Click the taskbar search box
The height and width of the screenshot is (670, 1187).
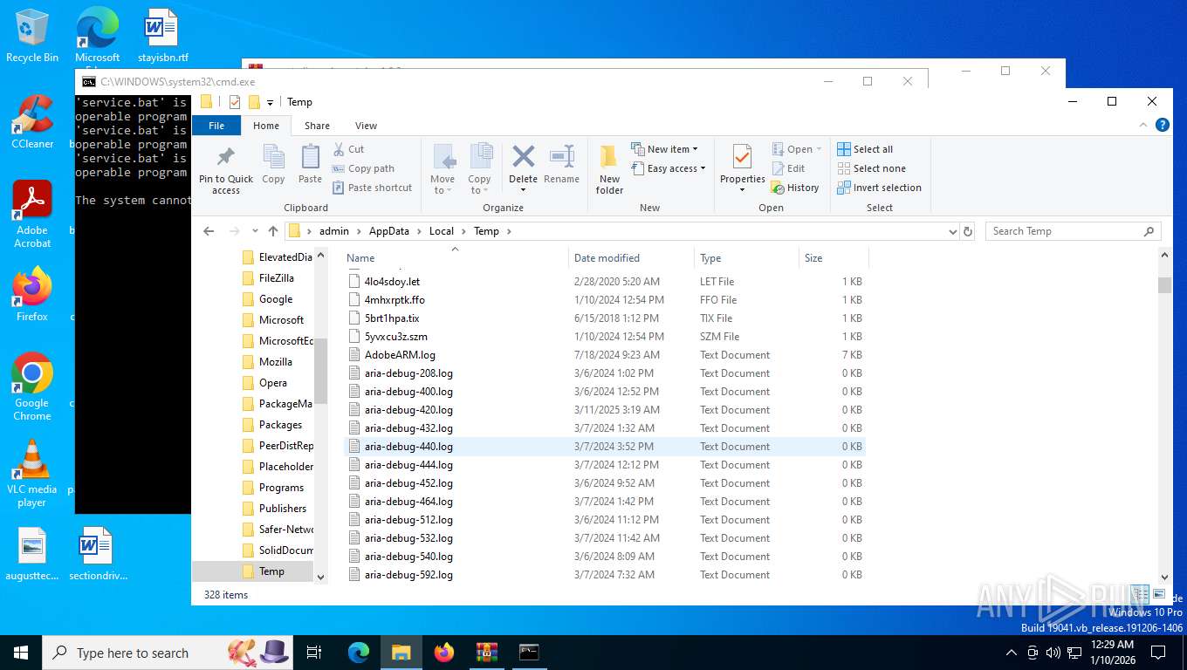(167, 653)
